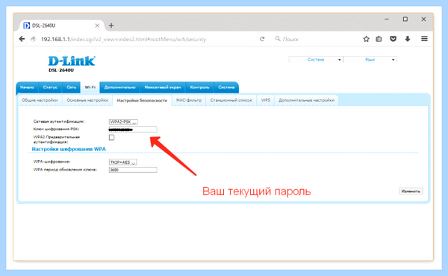
Task: Switch to WPS sub-tab
Action: coord(265,100)
